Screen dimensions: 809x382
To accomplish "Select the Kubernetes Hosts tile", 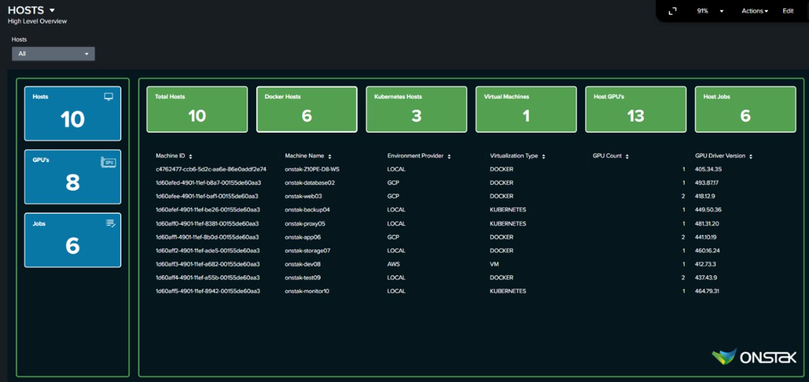I will (417, 110).
